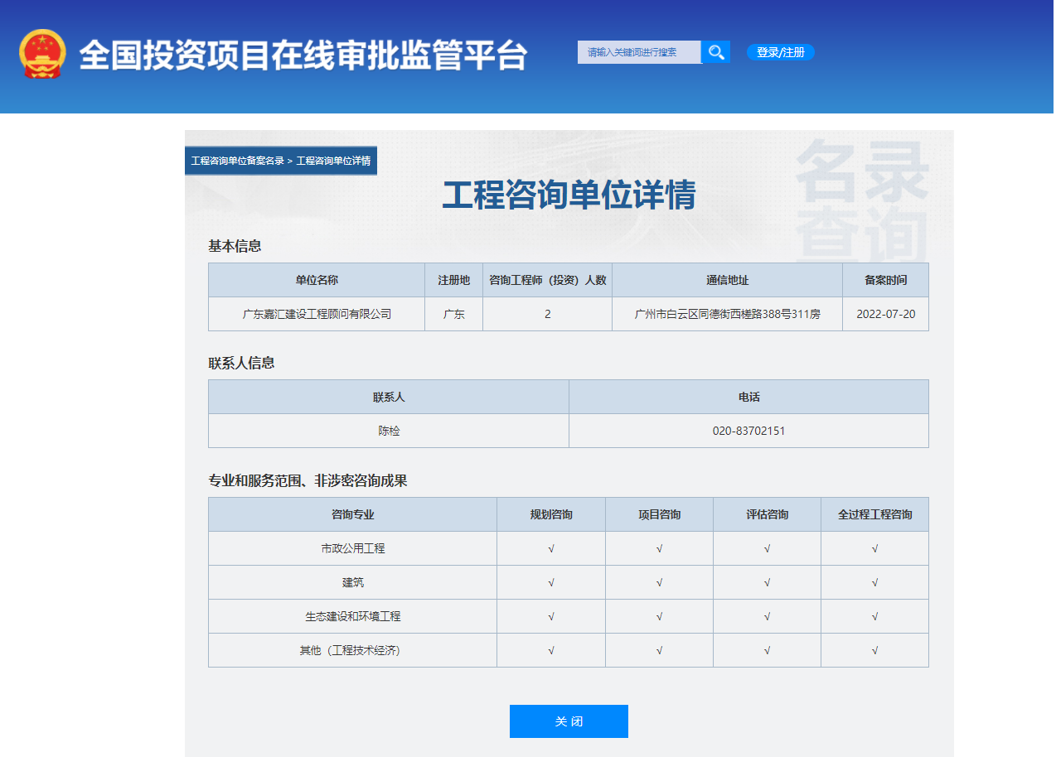Click the 单位名称 column header
1056x757 pixels.
click(317, 280)
